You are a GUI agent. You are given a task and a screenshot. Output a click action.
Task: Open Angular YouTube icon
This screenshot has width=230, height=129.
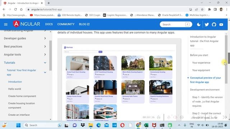[x=221, y=24]
